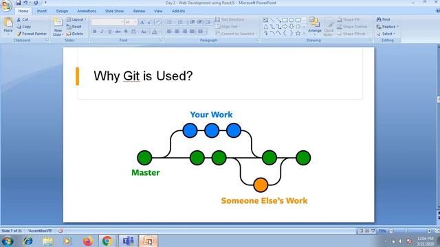Select the Isosceles Triangle shape
The image size is (440, 247).
pyautogui.click(x=265, y=27)
